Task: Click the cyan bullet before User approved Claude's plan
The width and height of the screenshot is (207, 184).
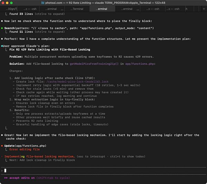Action: [2, 46]
